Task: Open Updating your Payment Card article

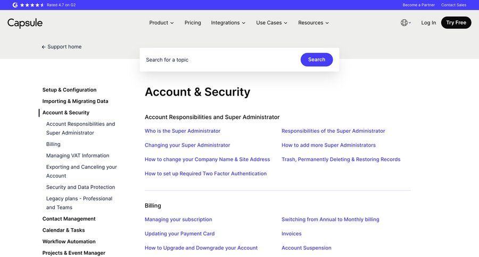Action: 179,234
